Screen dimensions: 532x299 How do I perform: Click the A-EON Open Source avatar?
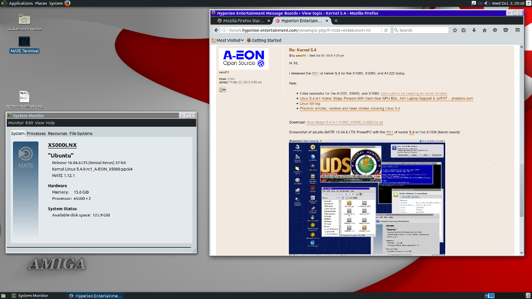[244, 59]
